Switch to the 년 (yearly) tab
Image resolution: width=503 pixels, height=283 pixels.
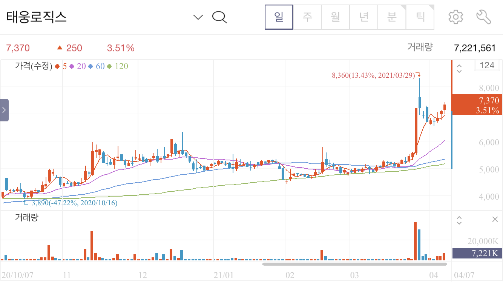tap(364, 17)
